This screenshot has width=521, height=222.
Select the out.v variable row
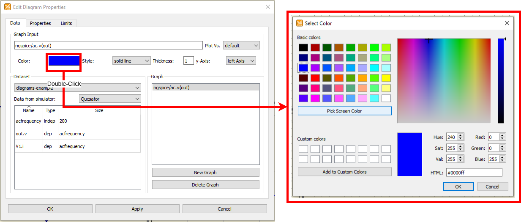(x=78, y=134)
